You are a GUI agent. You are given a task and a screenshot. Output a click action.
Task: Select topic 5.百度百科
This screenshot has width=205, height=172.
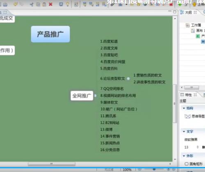pos(109,68)
